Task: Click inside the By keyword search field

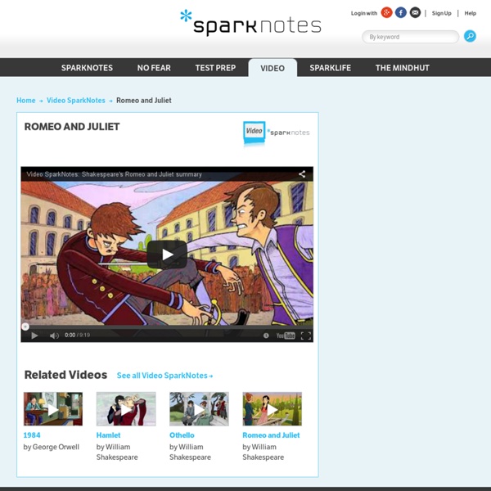Action: (x=410, y=37)
